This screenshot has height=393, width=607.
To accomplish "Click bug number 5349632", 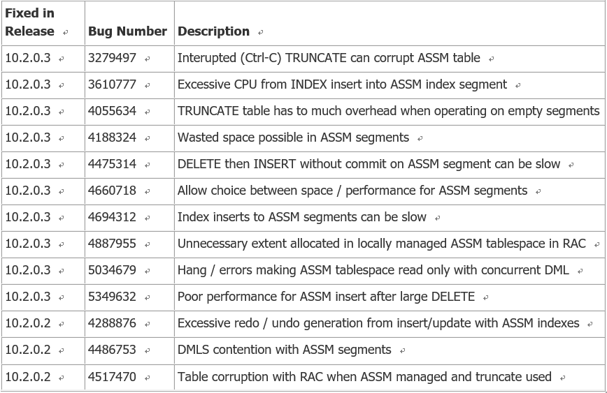I will click(112, 297).
